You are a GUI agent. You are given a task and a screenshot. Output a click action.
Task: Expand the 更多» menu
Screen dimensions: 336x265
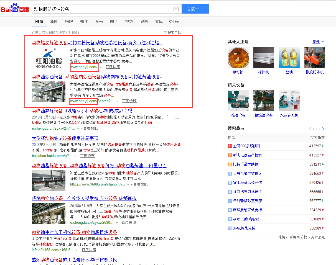pos(174,22)
